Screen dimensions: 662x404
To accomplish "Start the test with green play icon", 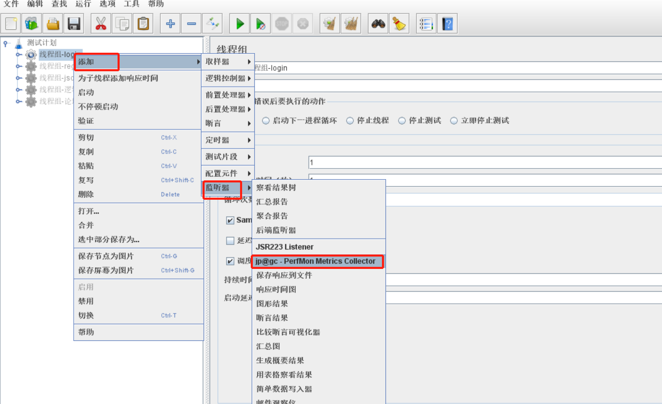I will point(240,23).
